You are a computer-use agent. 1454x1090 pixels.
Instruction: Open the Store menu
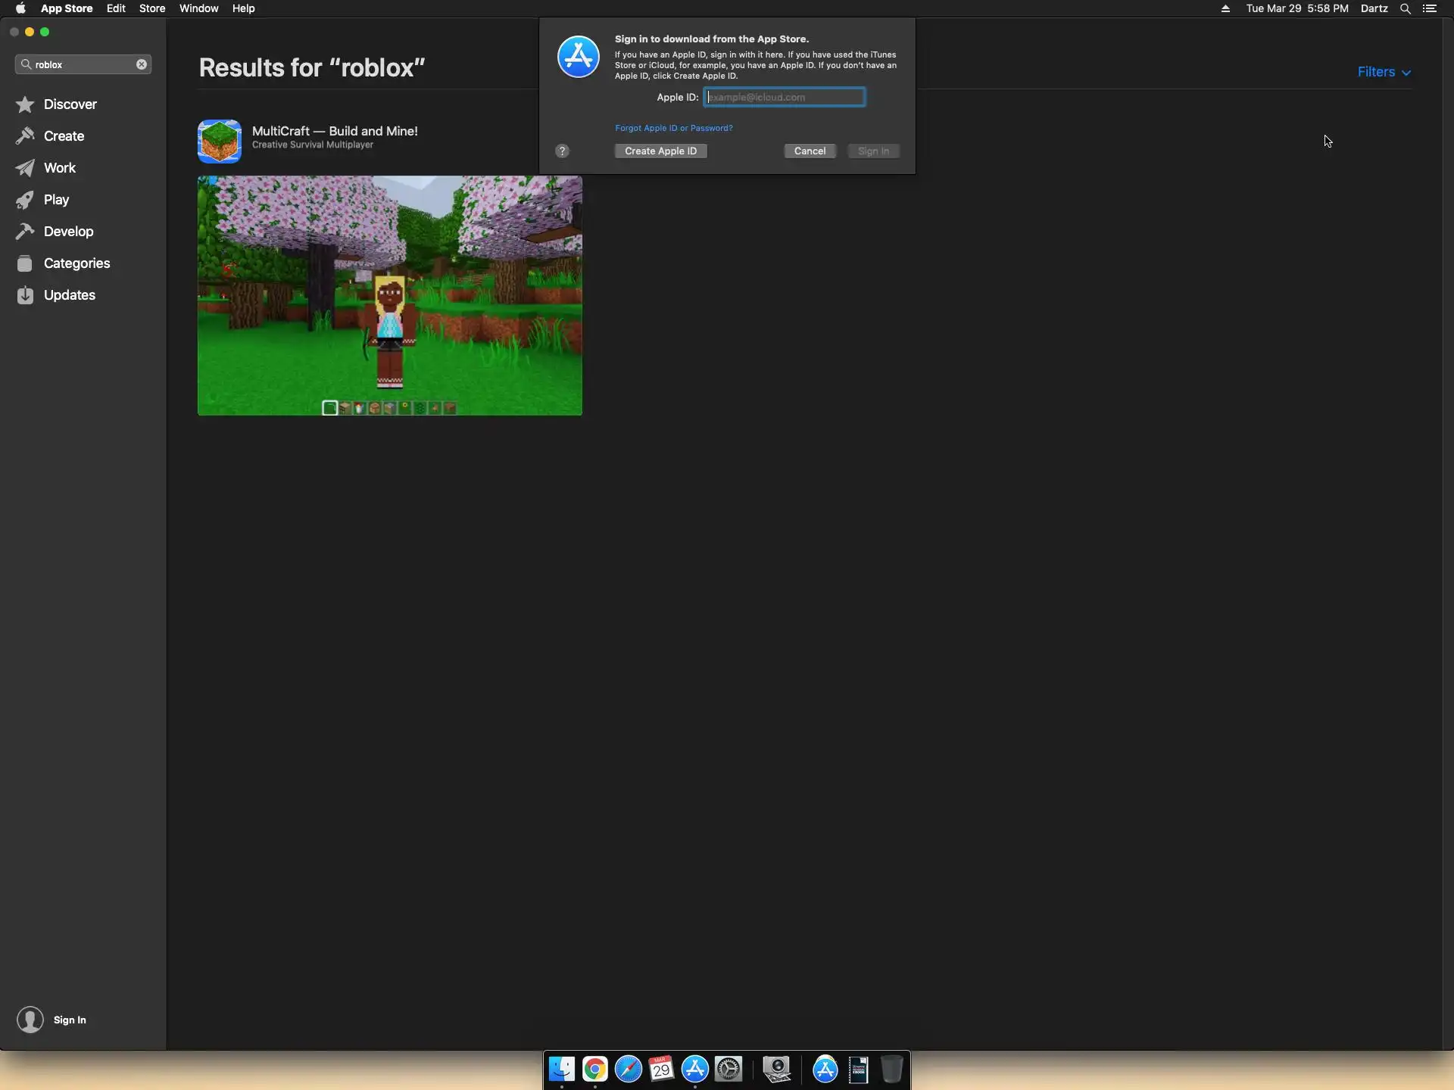tap(152, 8)
